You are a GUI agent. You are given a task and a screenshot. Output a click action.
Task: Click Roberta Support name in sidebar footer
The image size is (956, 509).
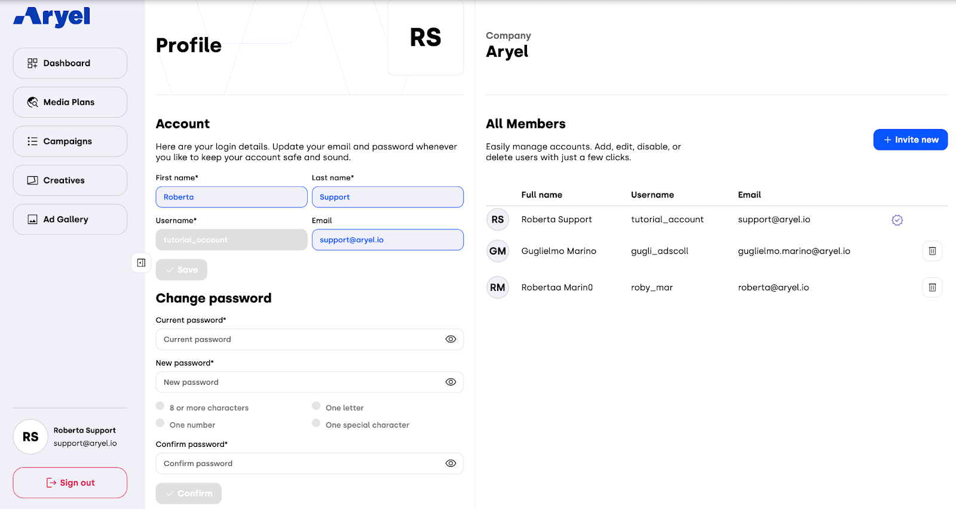pos(85,430)
